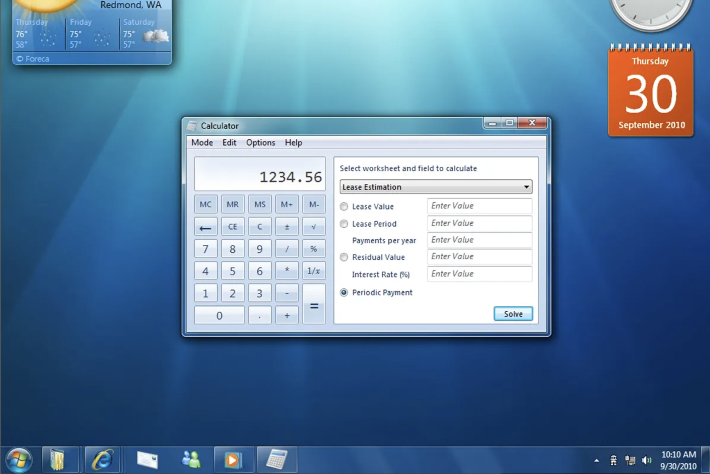This screenshot has height=474, width=710.
Task: Click the number 3 key
Action: [260, 293]
